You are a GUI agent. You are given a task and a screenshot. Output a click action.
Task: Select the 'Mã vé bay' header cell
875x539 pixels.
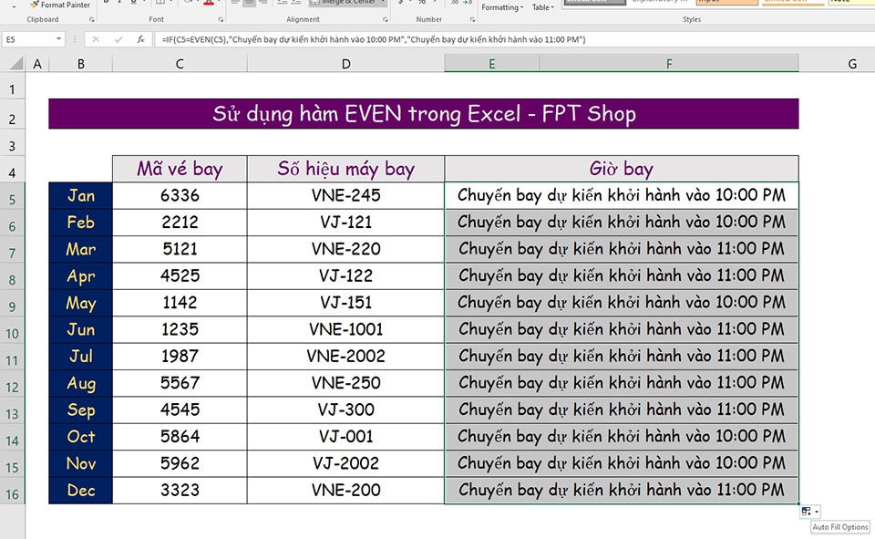180,169
